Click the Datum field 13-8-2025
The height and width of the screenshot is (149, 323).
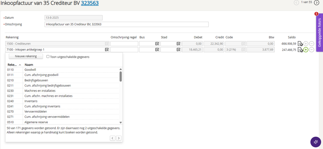[73, 18]
